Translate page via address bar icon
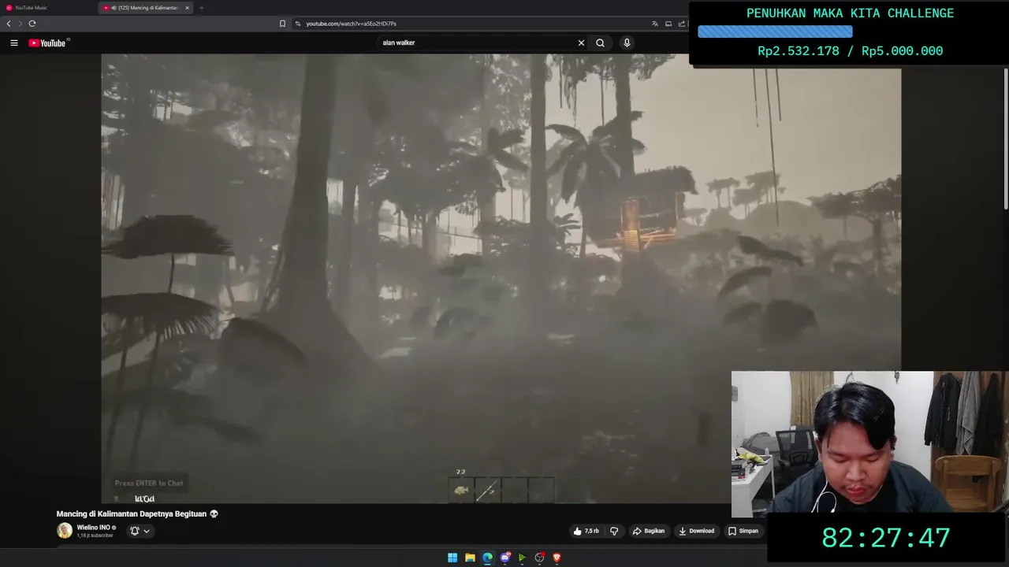1009x567 pixels. (x=654, y=24)
